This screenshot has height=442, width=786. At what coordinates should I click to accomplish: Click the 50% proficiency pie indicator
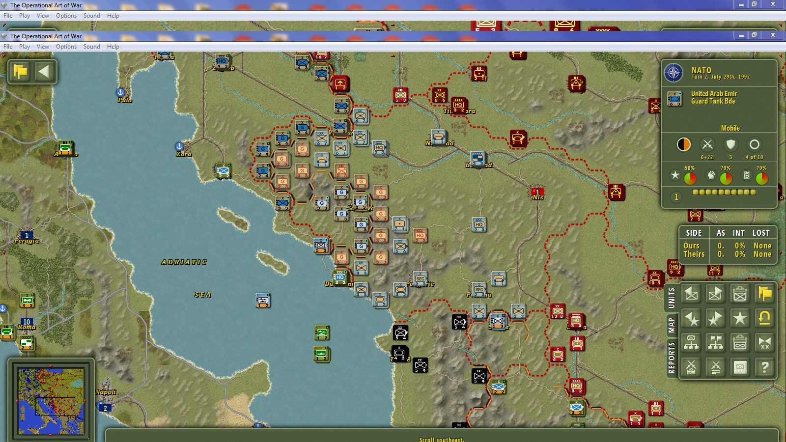[x=690, y=178]
